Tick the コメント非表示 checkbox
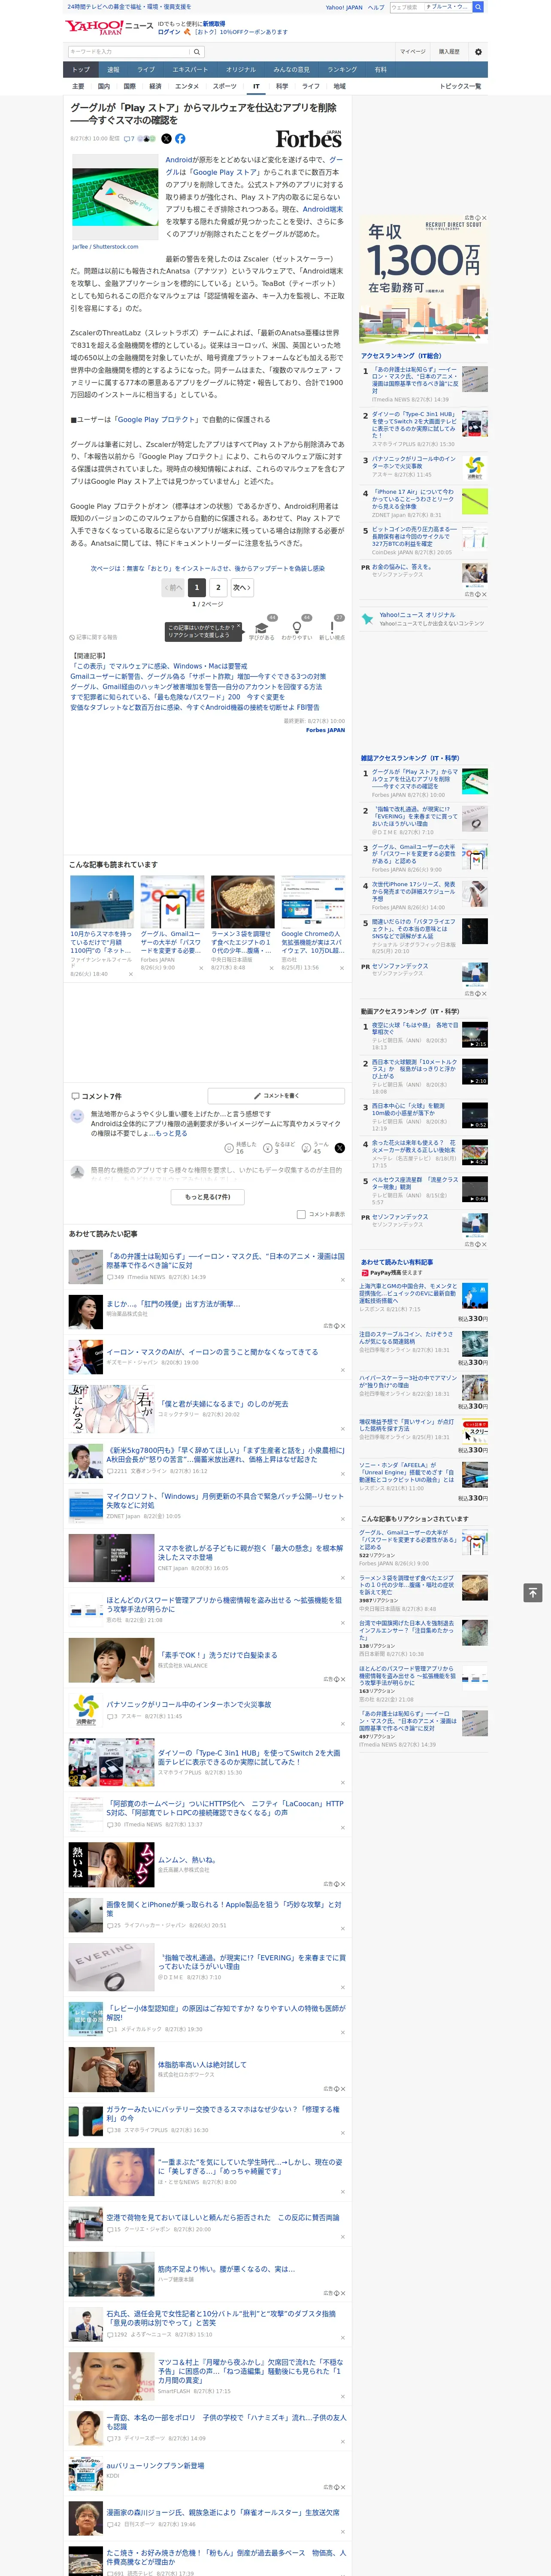Image resolution: width=551 pixels, height=2576 pixels. click(x=301, y=1214)
